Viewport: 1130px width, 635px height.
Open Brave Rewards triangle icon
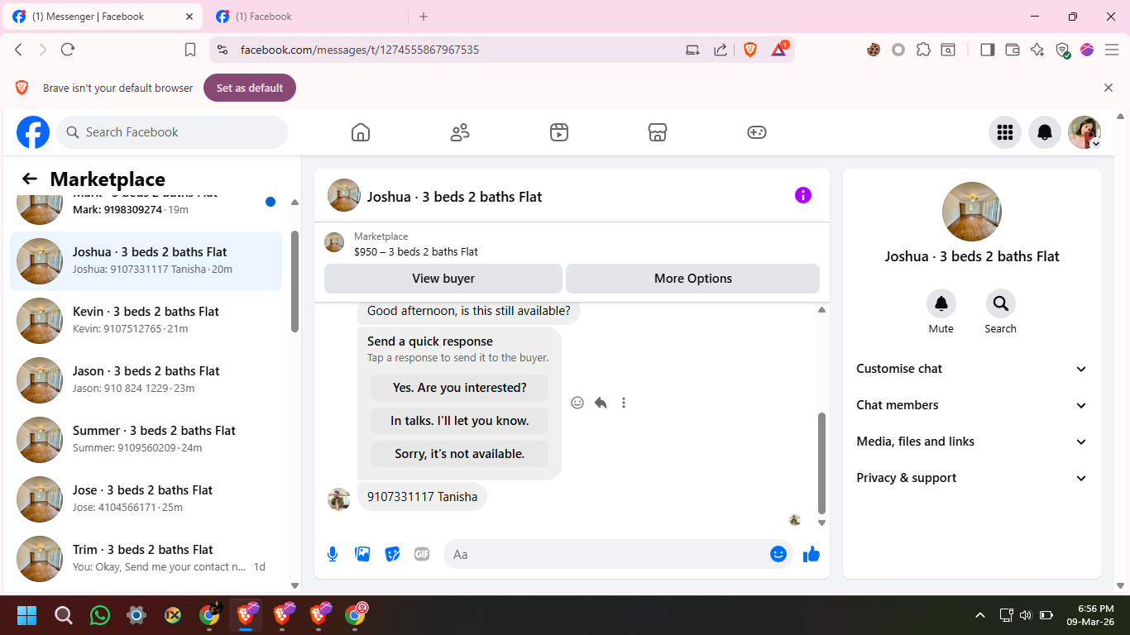778,50
